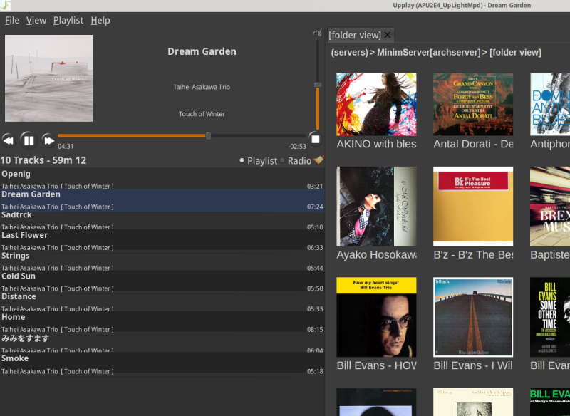Click the app icon in title bar

(x=5, y=5)
